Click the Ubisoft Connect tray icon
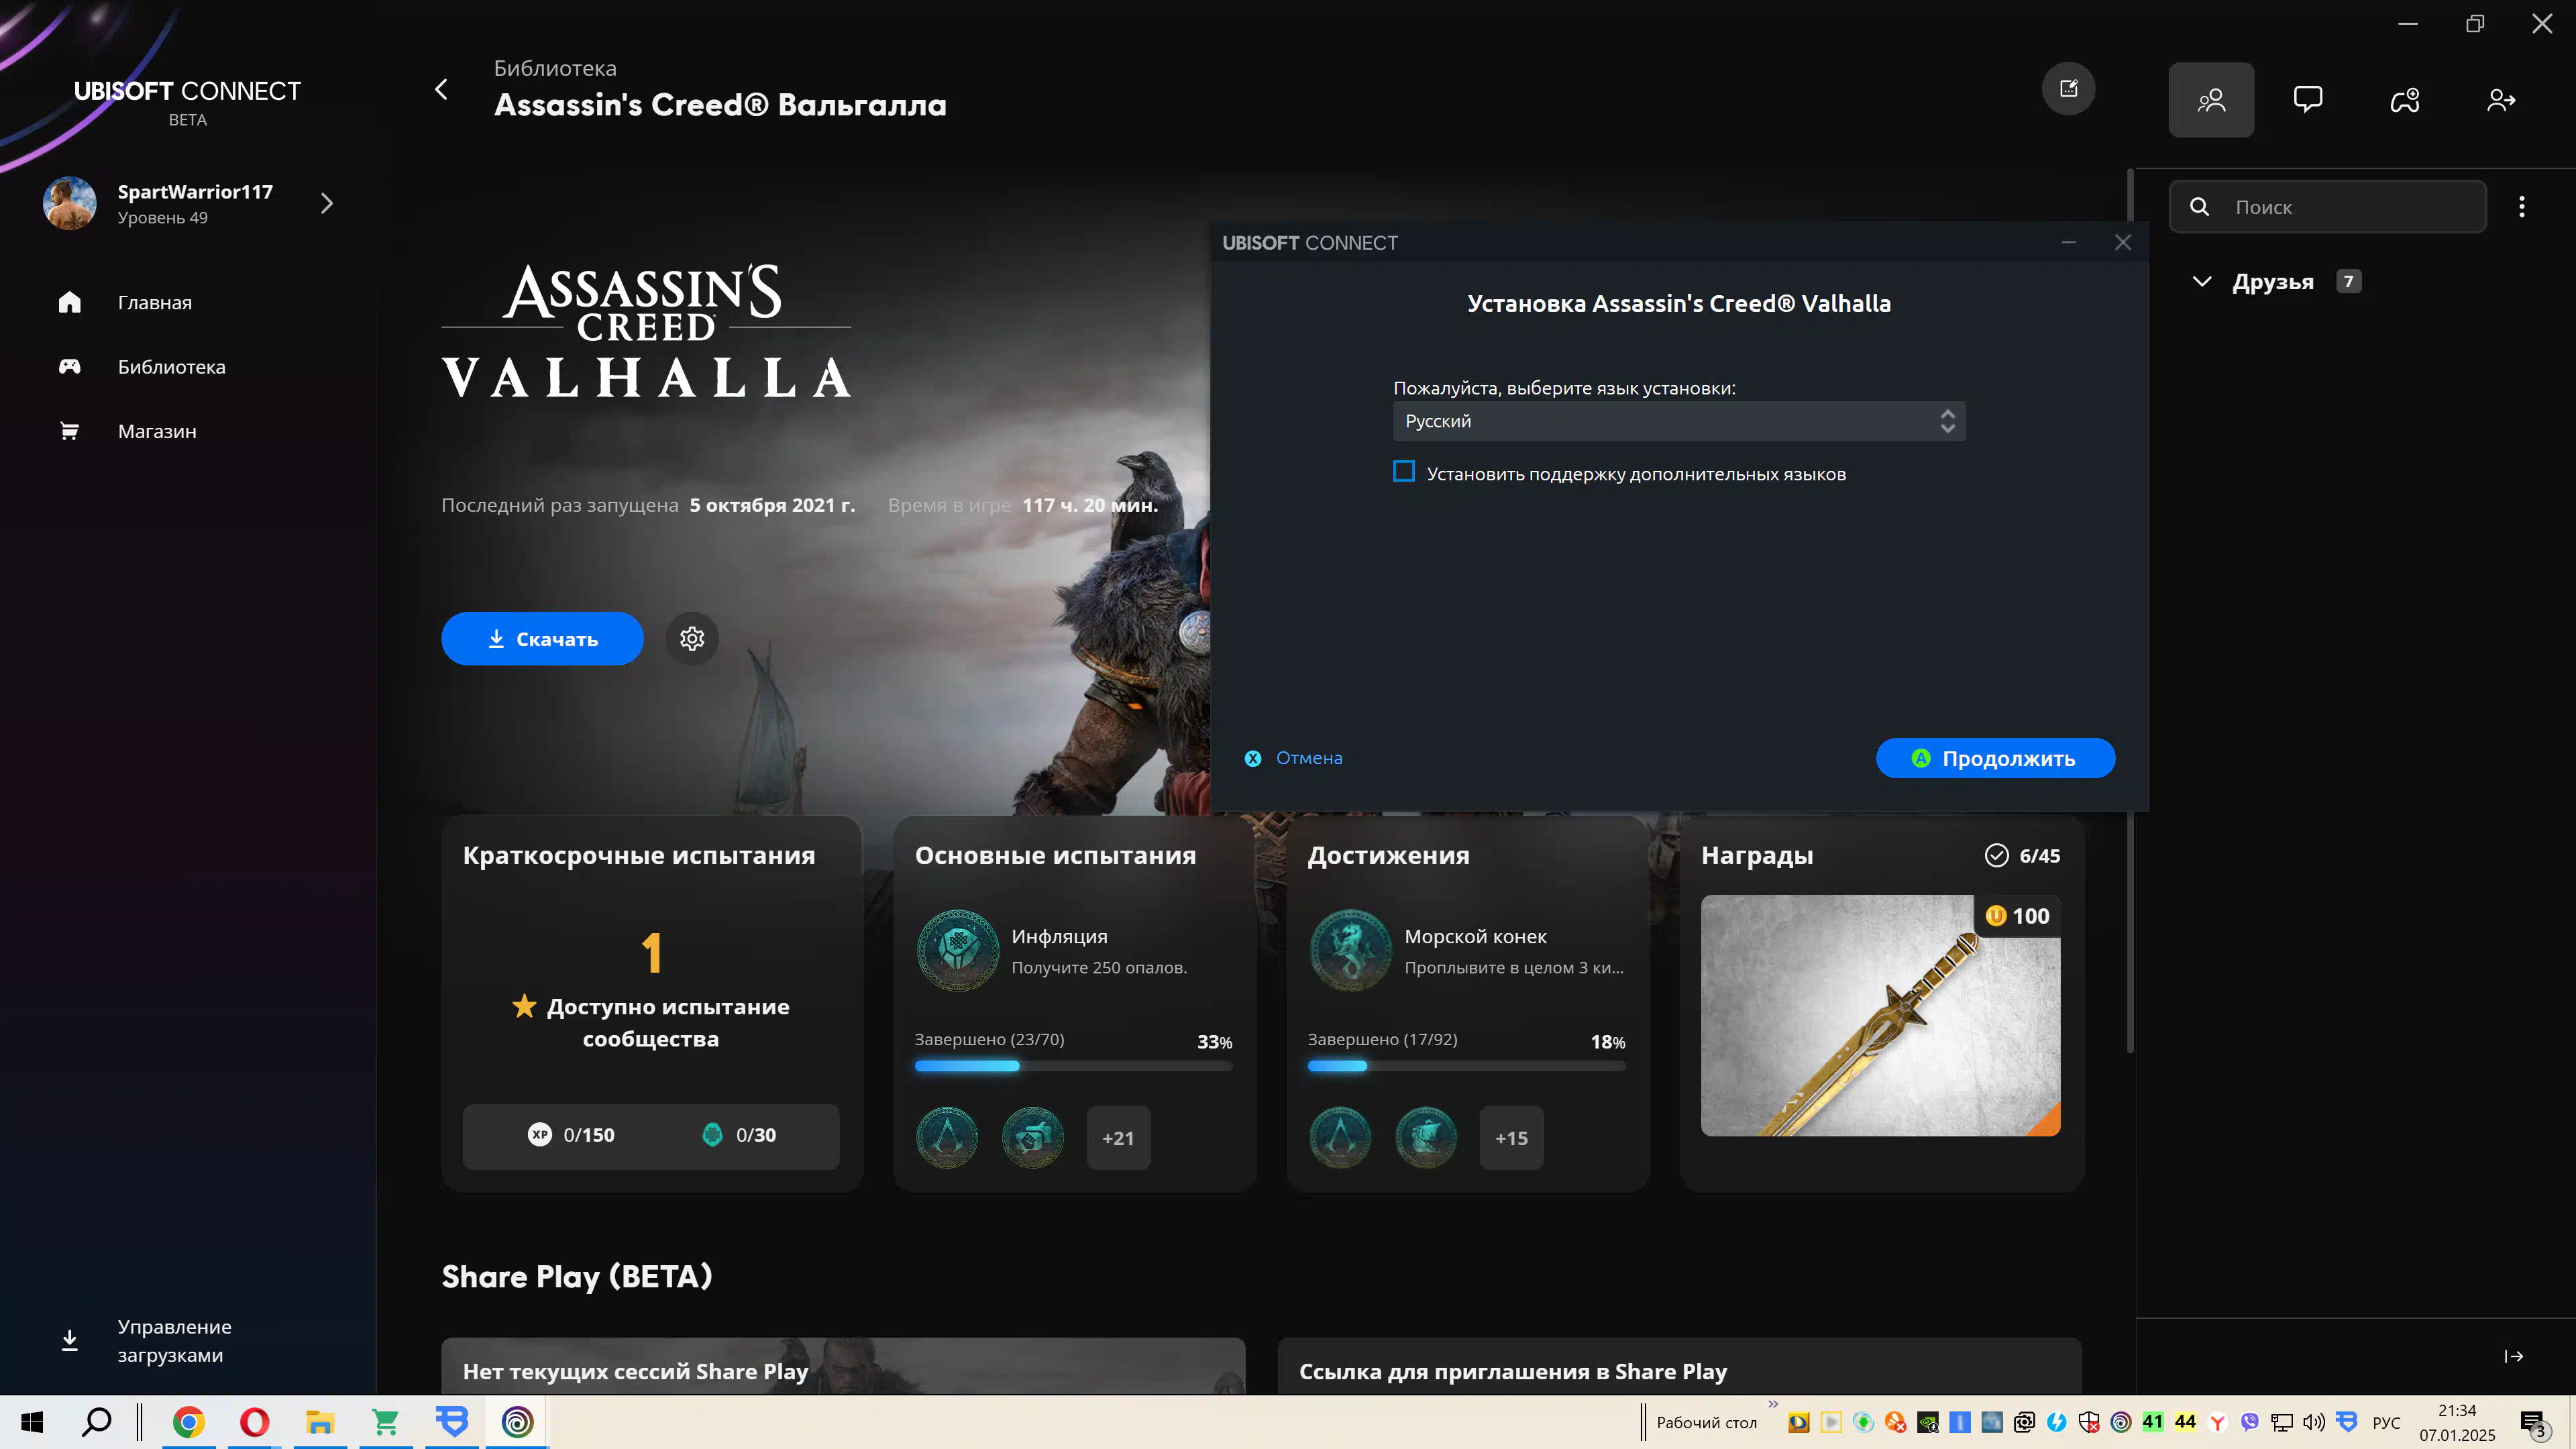Viewport: 2576px width, 1449px height. [2121, 1422]
